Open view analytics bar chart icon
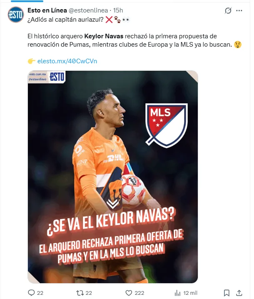Viewport: 254px width, 299px height. [x=177, y=293]
